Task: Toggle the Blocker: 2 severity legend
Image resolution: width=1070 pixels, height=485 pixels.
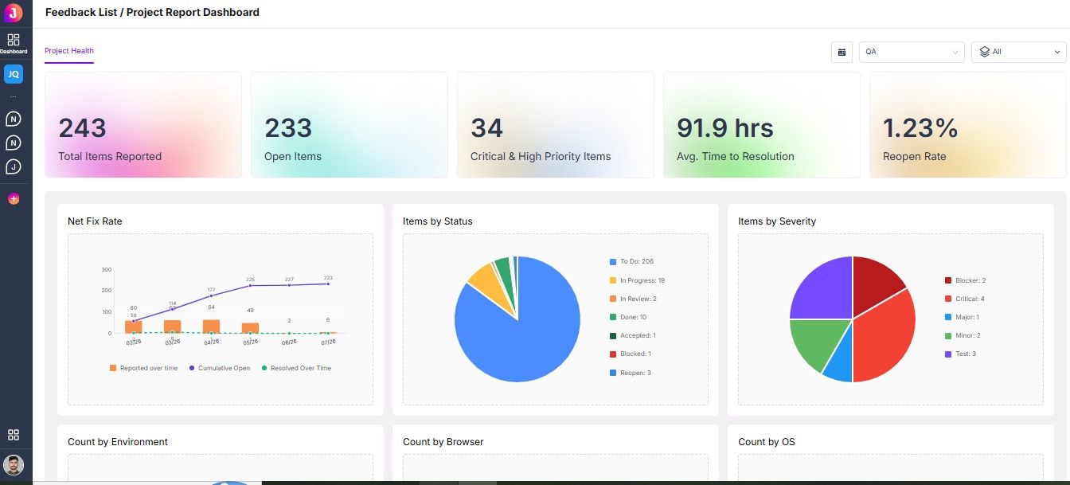Action: click(x=965, y=280)
